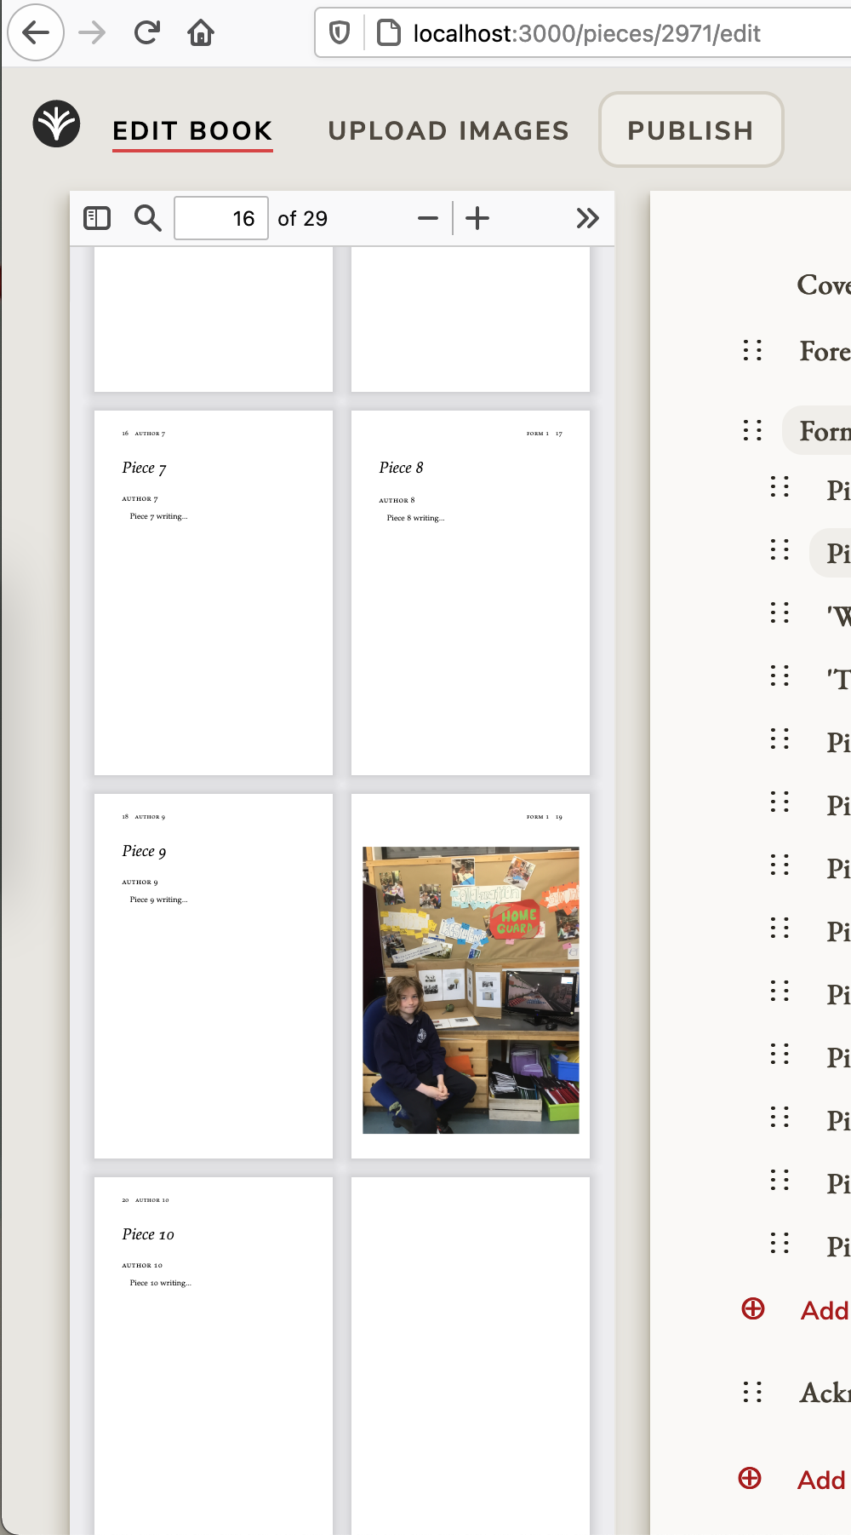Image resolution: width=851 pixels, height=1535 pixels.
Task: Open the 'W piece row in outline
Action: tap(838, 615)
